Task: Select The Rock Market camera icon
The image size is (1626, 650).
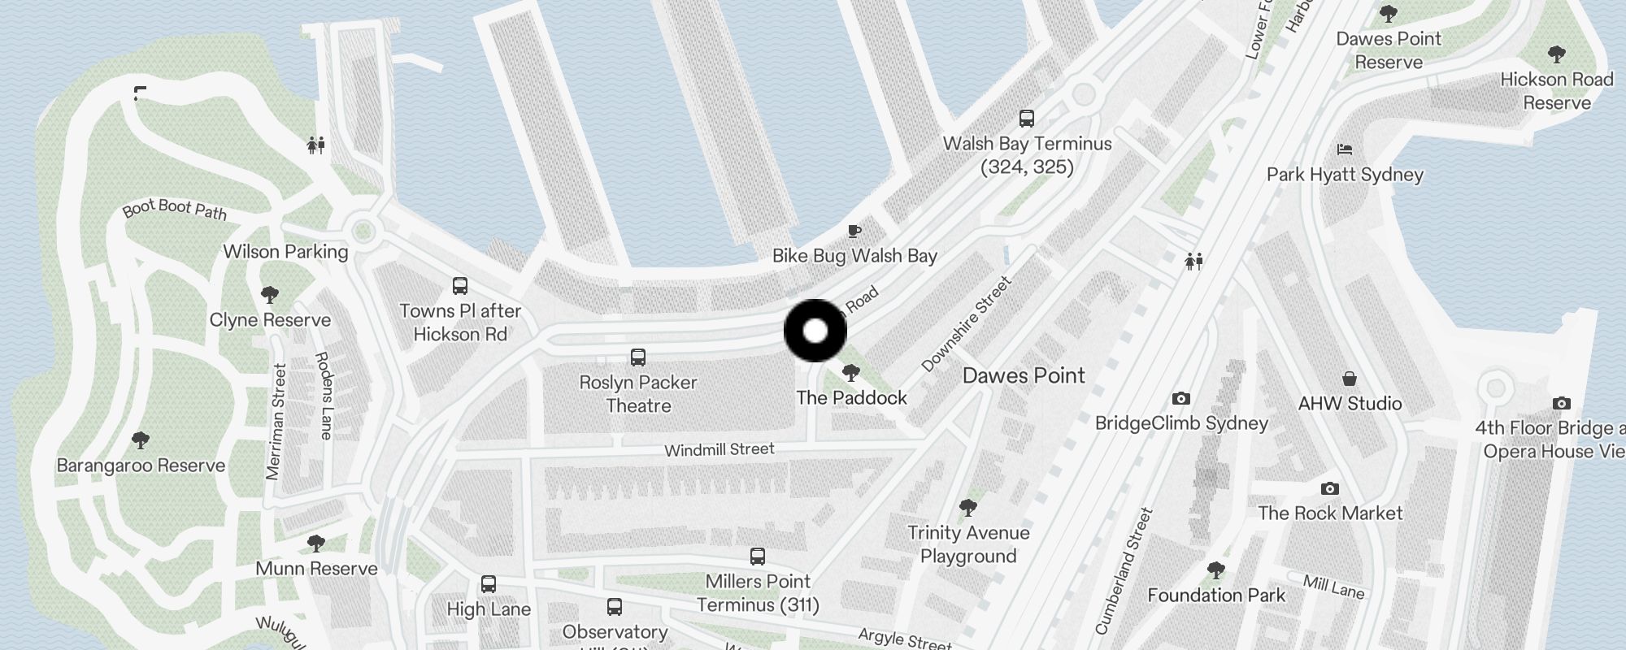Action: [x=1330, y=488]
